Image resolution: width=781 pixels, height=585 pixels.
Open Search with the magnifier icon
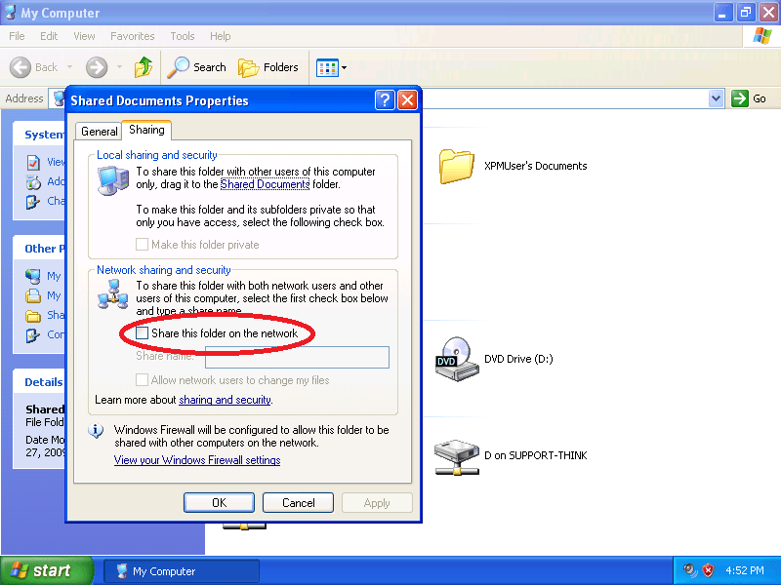coord(178,67)
